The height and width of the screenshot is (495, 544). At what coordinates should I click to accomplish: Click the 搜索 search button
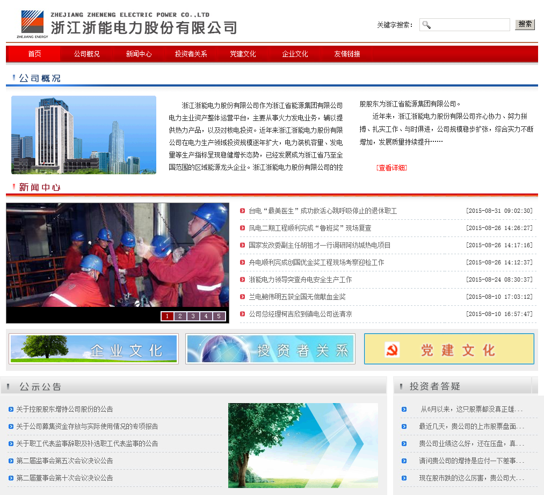[525, 24]
